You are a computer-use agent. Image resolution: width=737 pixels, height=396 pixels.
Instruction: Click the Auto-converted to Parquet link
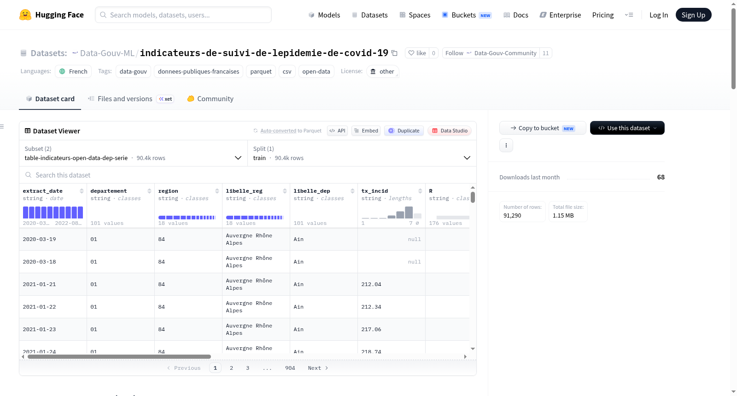[x=291, y=131]
